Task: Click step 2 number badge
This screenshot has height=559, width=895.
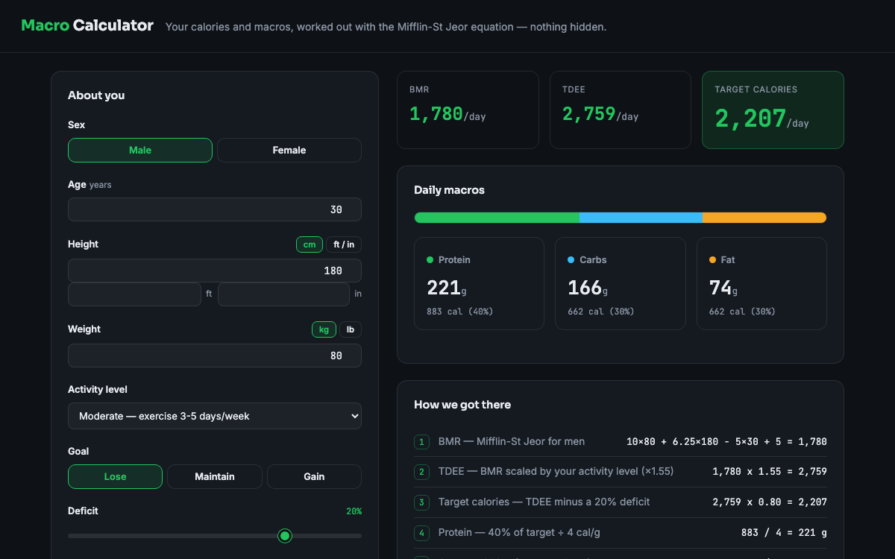Action: (x=421, y=472)
